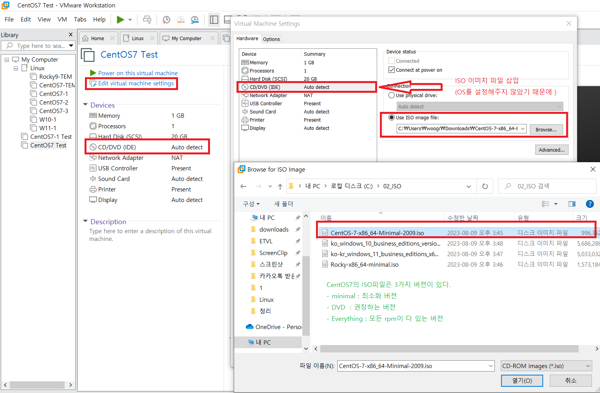The height and width of the screenshot is (393, 600).
Task: Click the blue help question mark icon
Action: click(x=590, y=204)
